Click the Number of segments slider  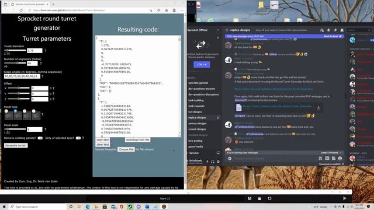point(15,63)
